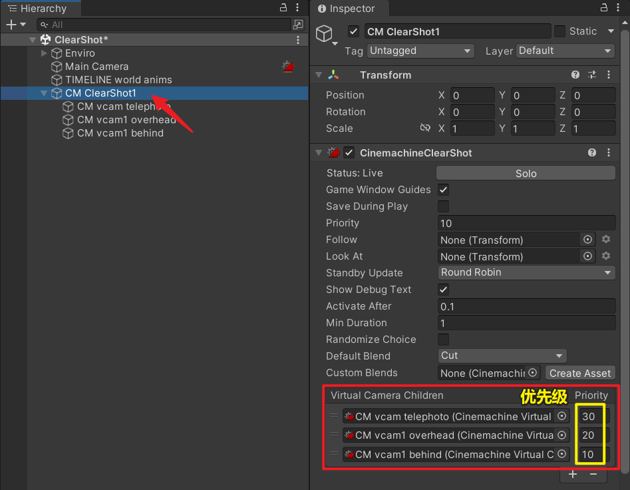
Task: Open the CinemachineClearShot help reference
Action: (592, 152)
